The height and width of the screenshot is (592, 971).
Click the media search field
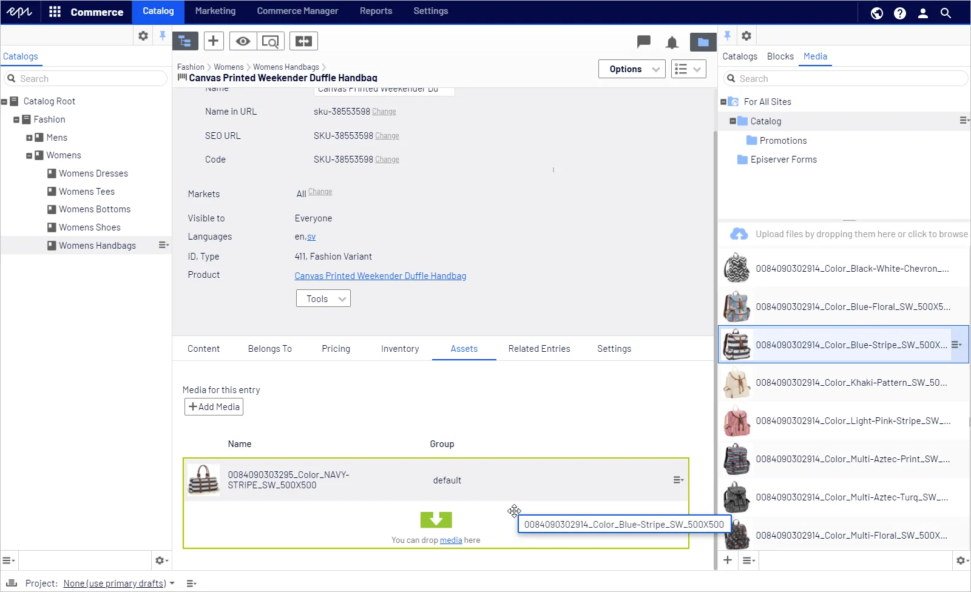(x=846, y=79)
